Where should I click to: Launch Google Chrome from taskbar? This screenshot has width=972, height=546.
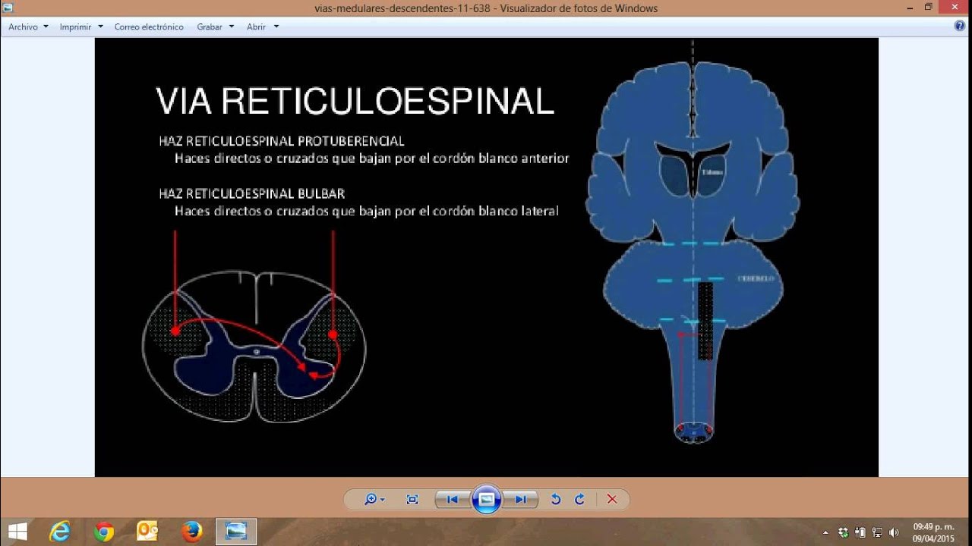point(104,532)
